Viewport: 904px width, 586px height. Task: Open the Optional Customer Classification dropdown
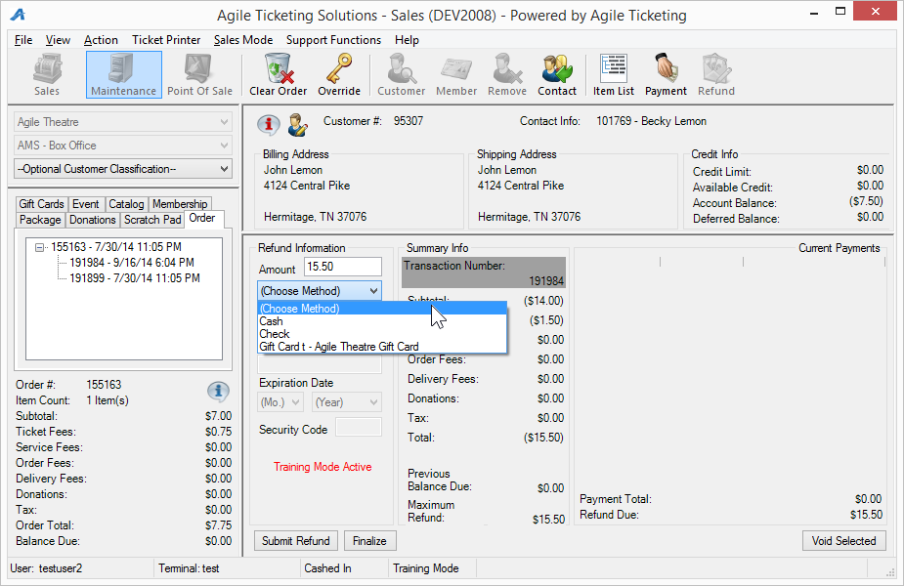point(123,169)
